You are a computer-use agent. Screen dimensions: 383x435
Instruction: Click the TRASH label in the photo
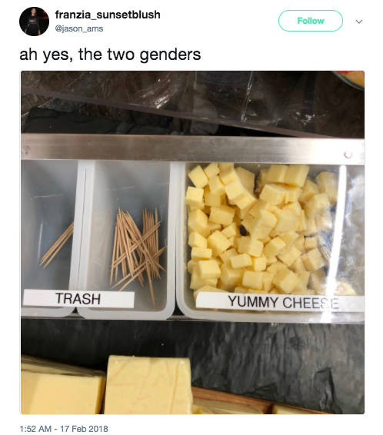[x=78, y=298]
